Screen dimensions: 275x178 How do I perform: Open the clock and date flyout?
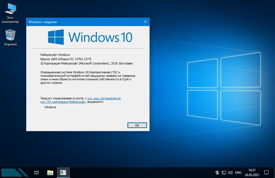click(252, 172)
